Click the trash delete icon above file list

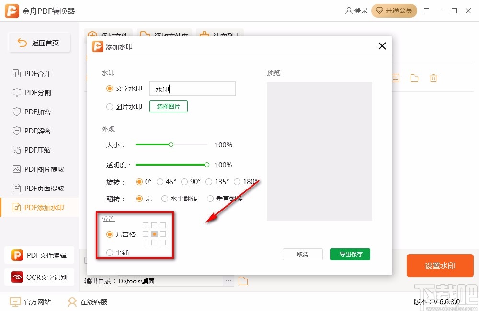433,78
